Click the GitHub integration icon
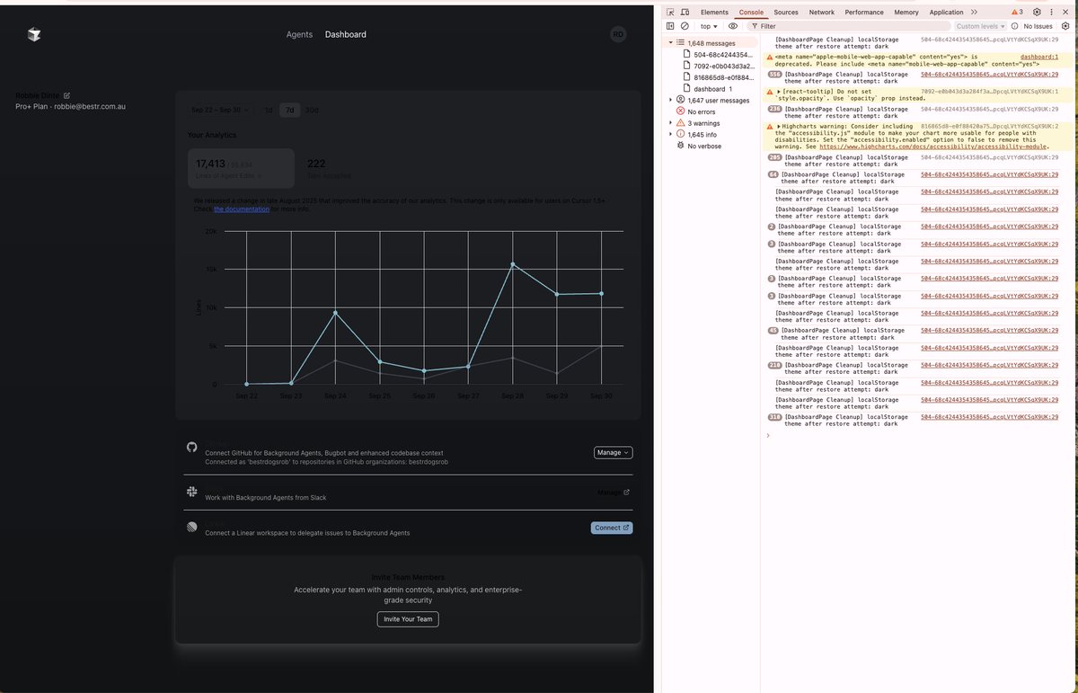The height and width of the screenshot is (693, 1078). click(191, 447)
